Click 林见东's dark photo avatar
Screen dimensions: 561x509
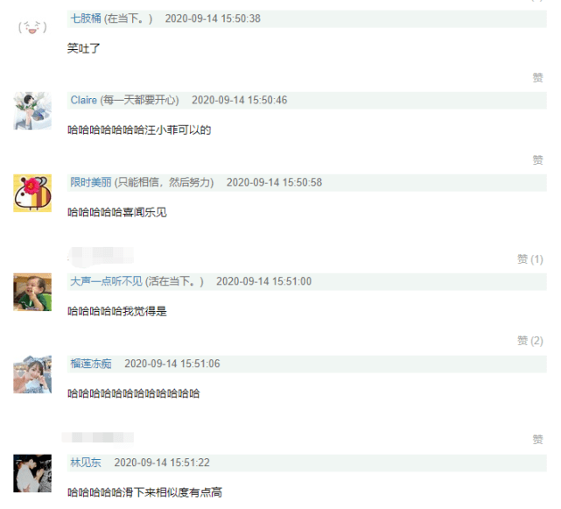32,474
